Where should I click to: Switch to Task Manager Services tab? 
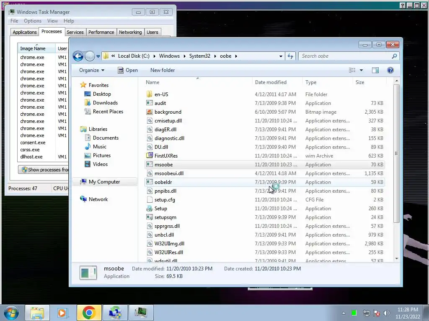tap(75, 32)
